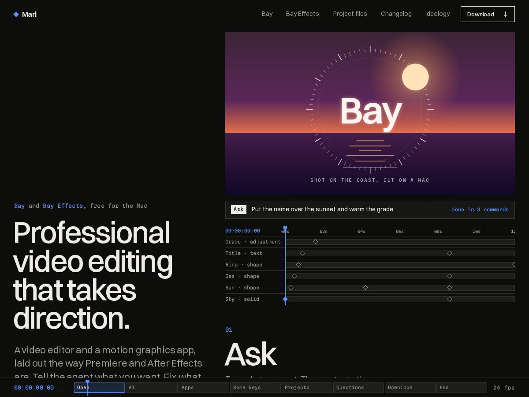This screenshot has width=529, height=397.
Task: Jump to the Projects segment in bottom bar
Action: (307, 388)
